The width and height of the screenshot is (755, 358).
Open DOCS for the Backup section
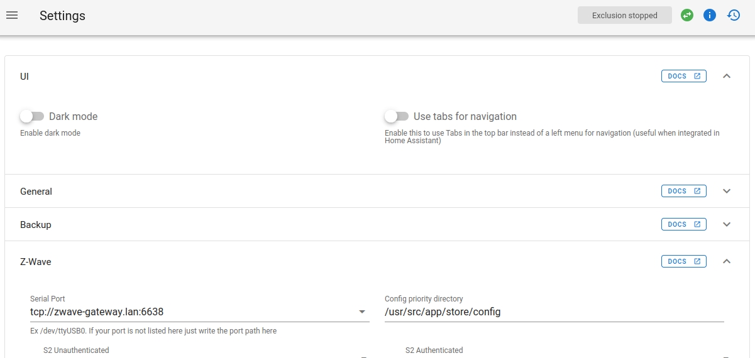coord(684,224)
